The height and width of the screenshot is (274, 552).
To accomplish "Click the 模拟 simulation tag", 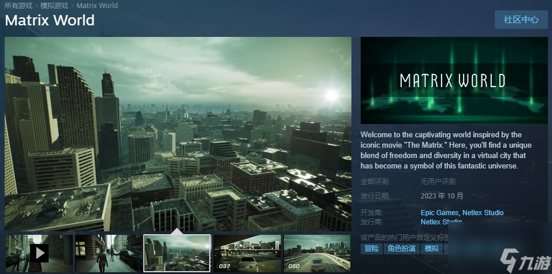I will 432,249.
